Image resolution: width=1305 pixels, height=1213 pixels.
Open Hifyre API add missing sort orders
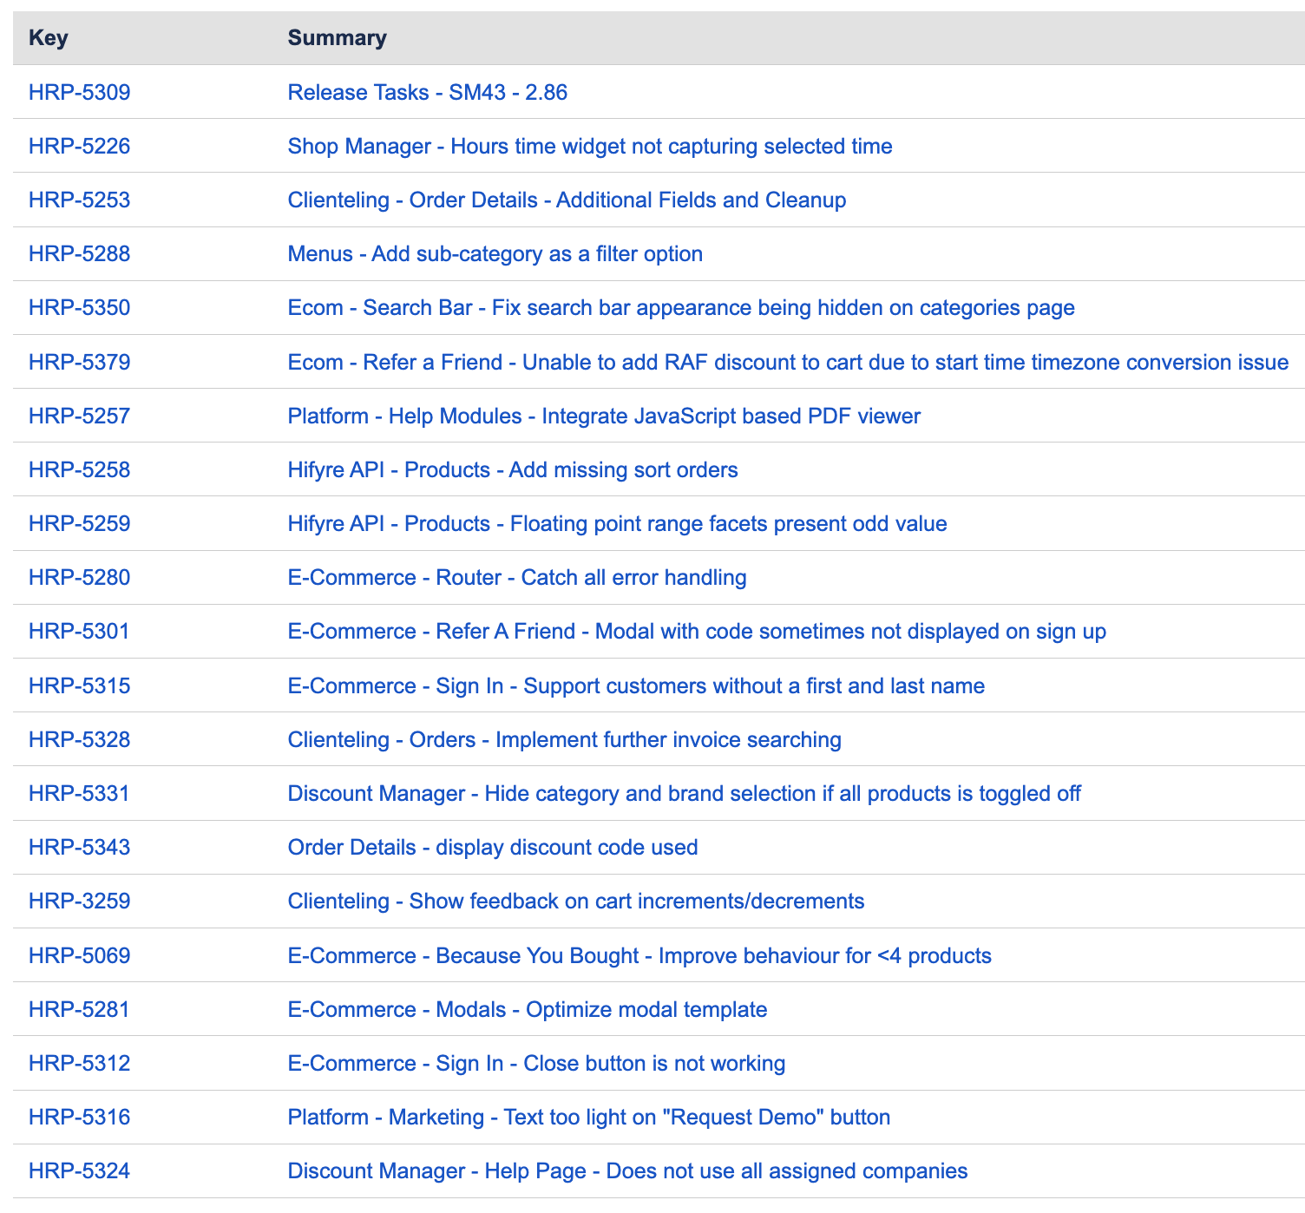point(512,469)
